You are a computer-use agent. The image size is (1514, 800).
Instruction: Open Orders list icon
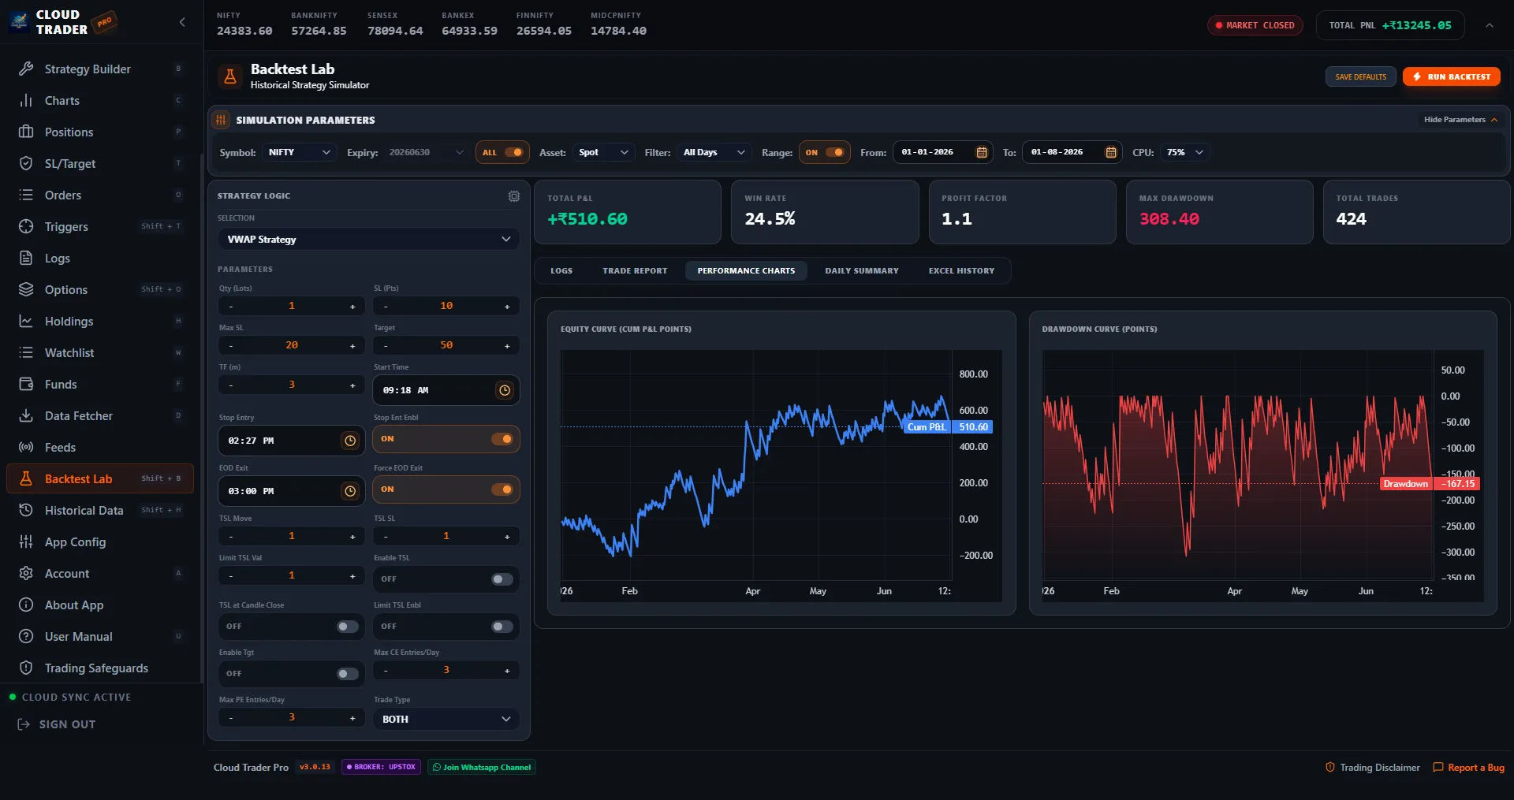coord(26,195)
